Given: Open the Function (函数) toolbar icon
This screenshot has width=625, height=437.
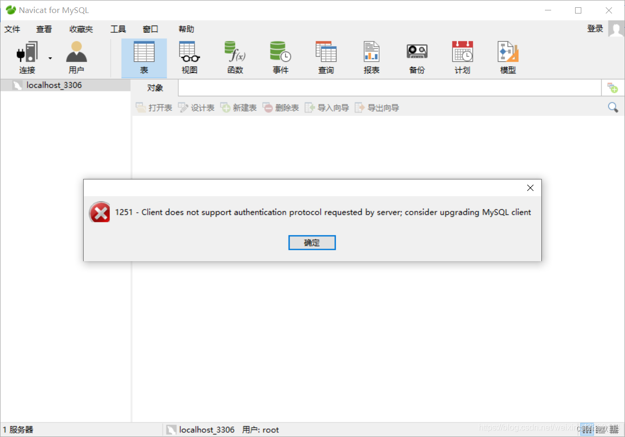Looking at the screenshot, I should (235, 58).
